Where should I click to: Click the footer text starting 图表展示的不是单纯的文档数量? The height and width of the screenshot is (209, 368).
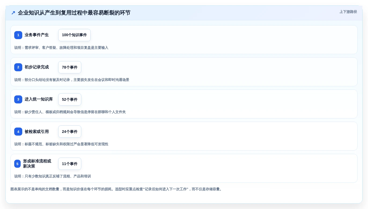click(117, 189)
